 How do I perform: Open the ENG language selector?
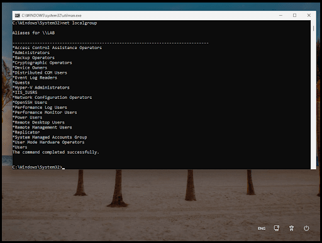(x=262, y=229)
